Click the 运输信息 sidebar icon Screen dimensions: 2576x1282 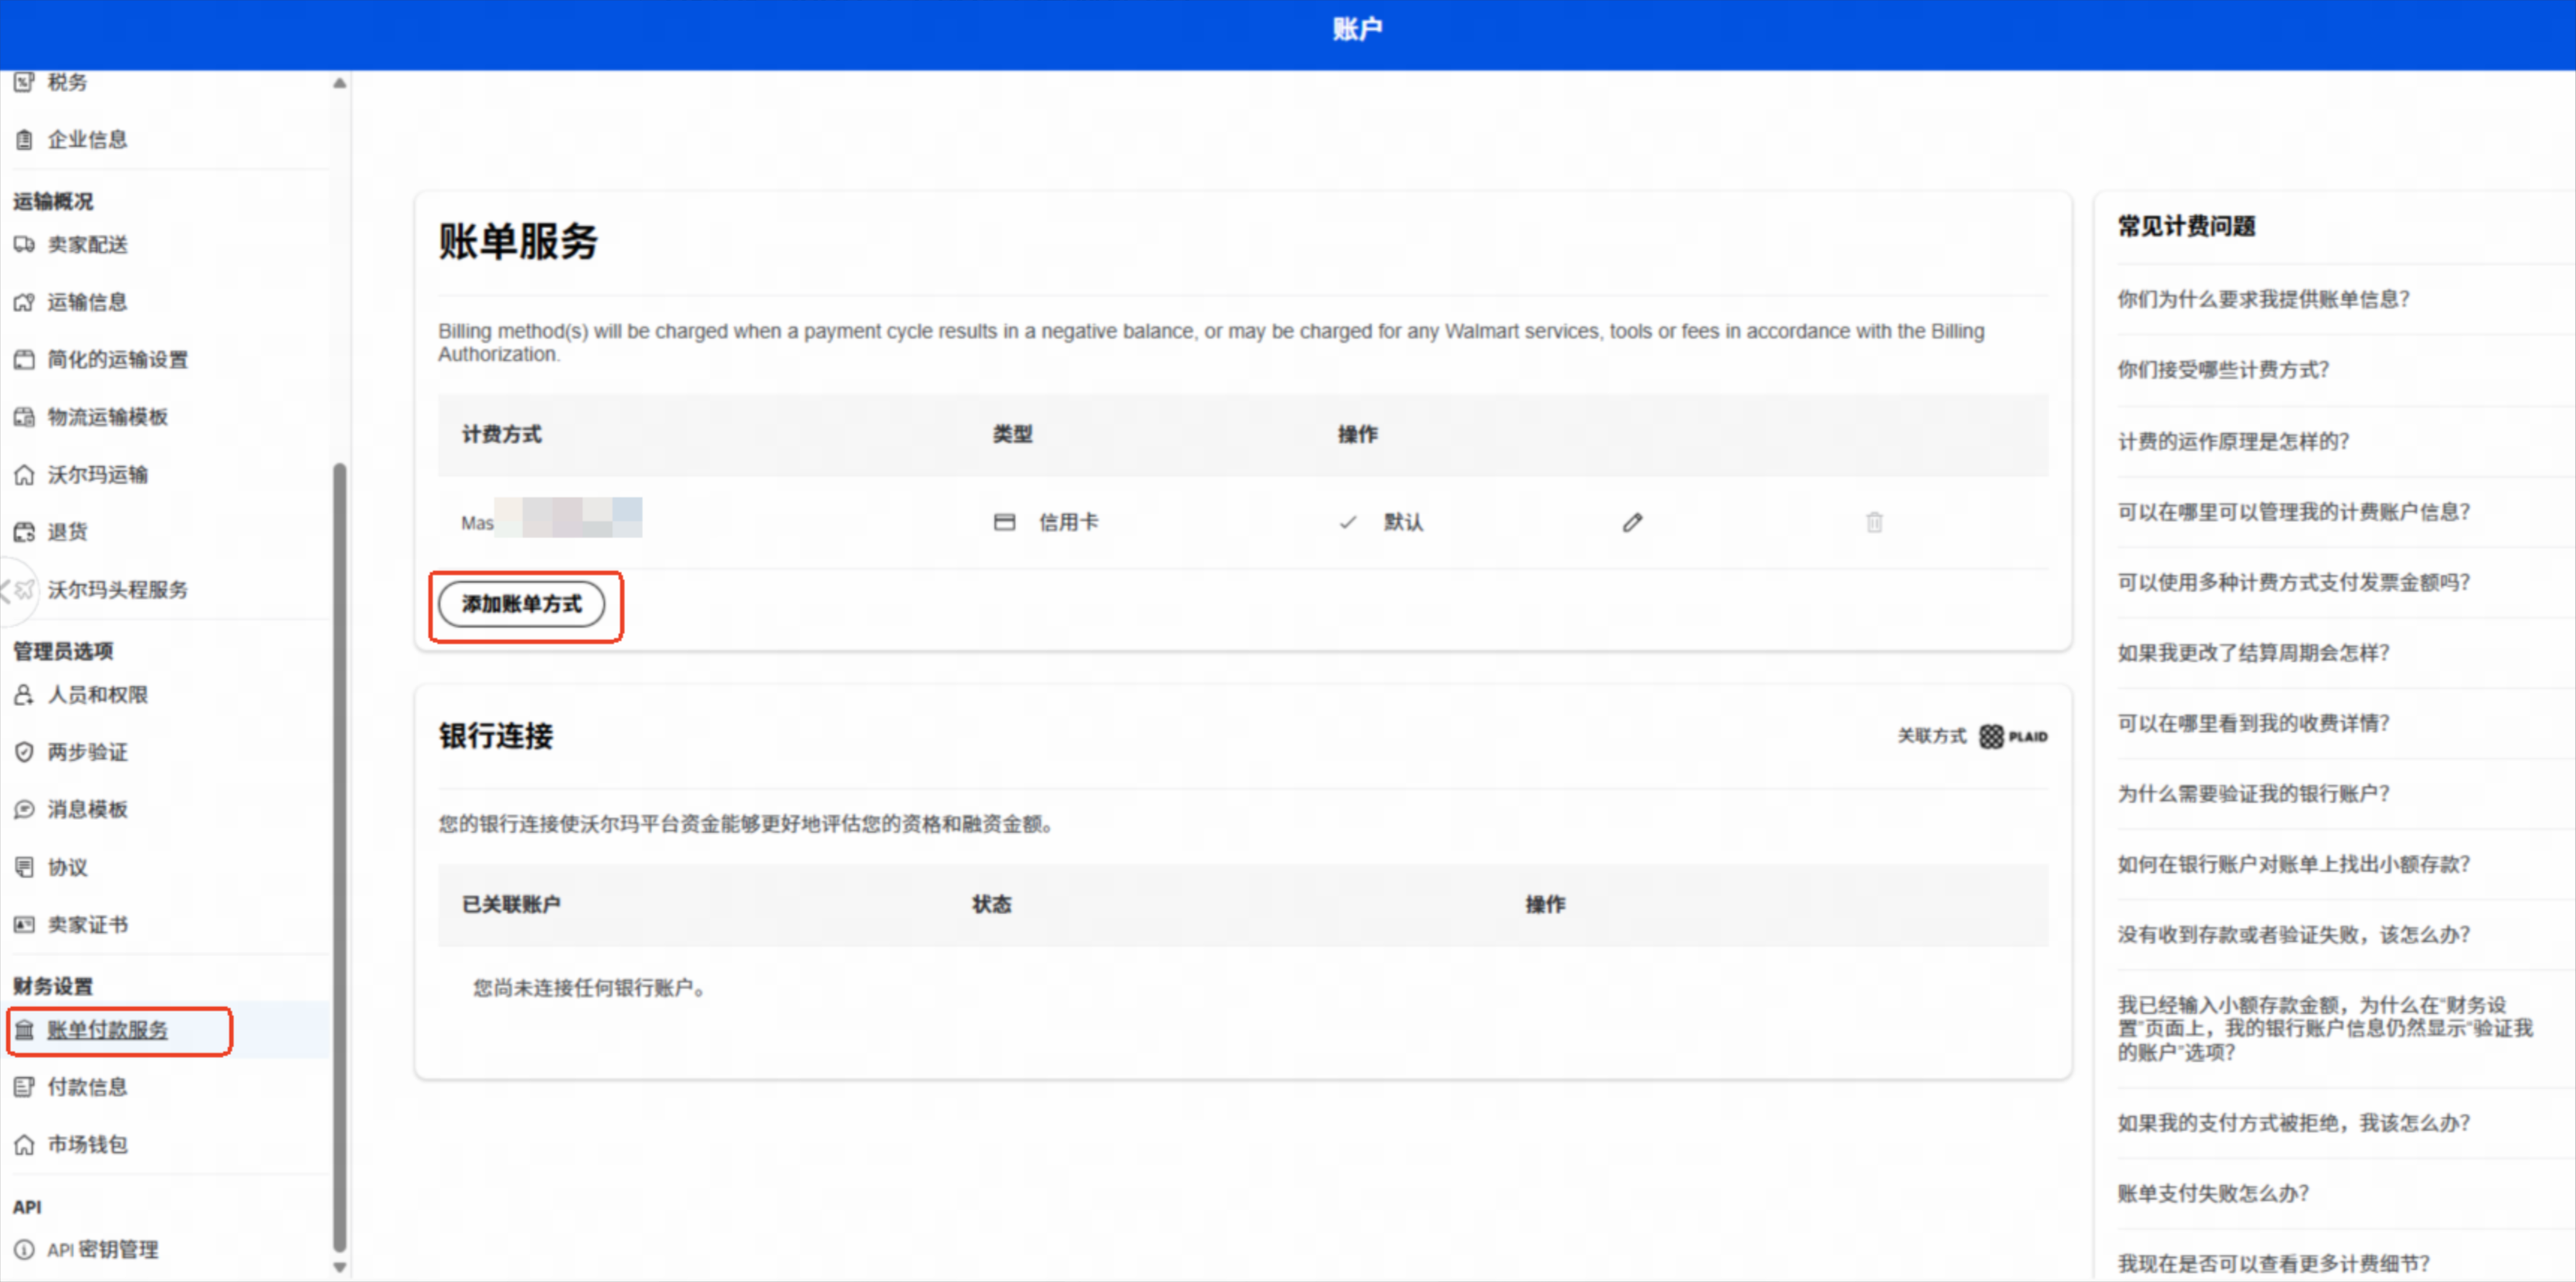pos(24,302)
